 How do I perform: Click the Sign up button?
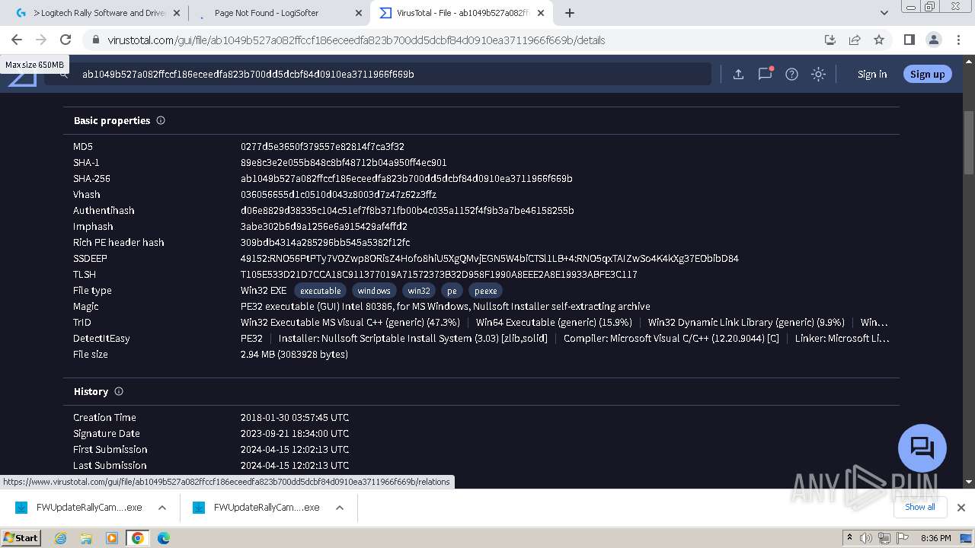927,74
